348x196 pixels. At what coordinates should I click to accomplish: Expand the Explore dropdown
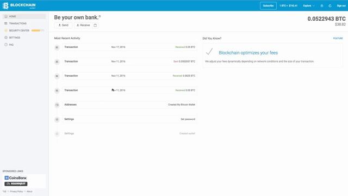click(x=309, y=6)
